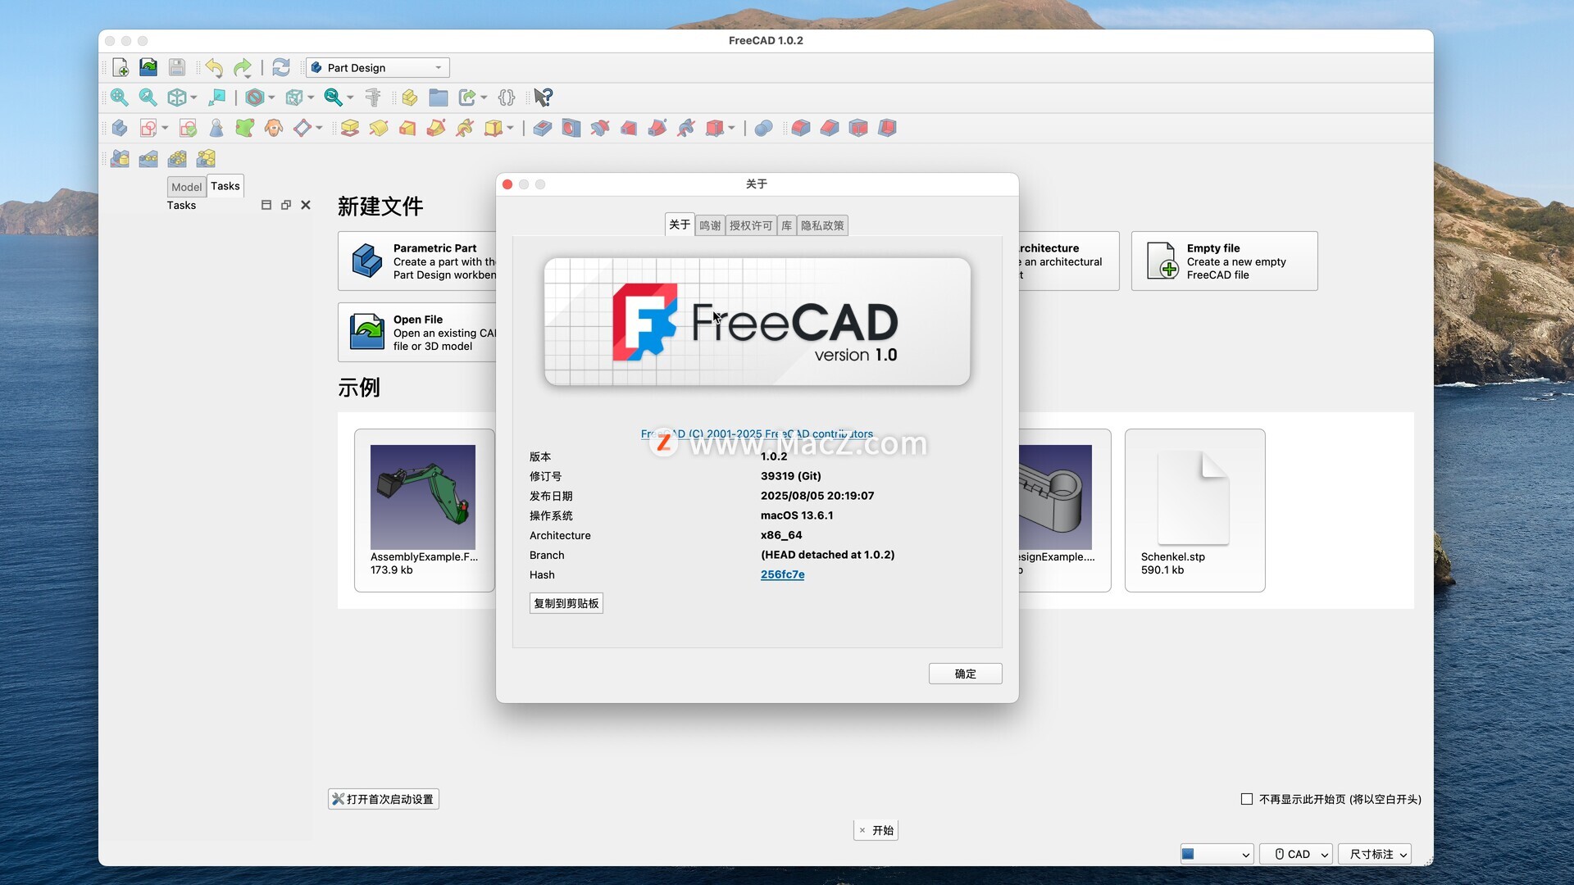Click the sheep Clone icon
The image size is (1574, 885).
pos(274,128)
